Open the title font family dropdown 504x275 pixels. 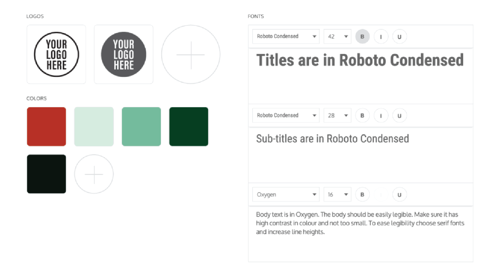click(x=286, y=36)
